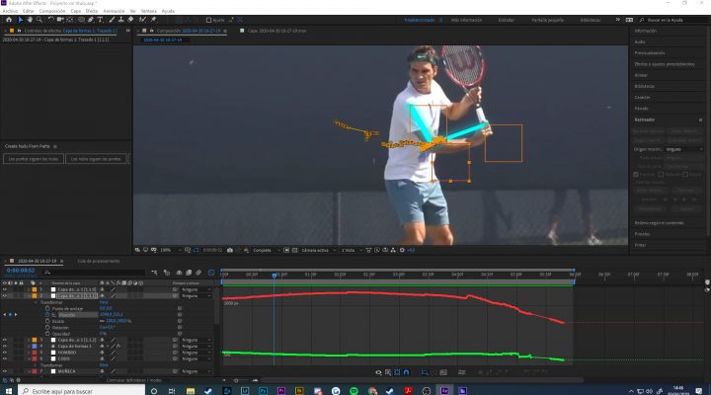This screenshot has height=395, width=711.
Task: Open the Efecto menu
Action: tap(92, 11)
